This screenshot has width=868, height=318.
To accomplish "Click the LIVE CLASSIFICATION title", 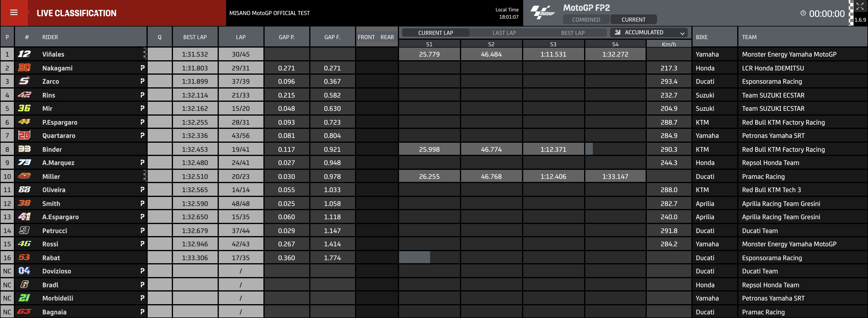I will (x=77, y=13).
